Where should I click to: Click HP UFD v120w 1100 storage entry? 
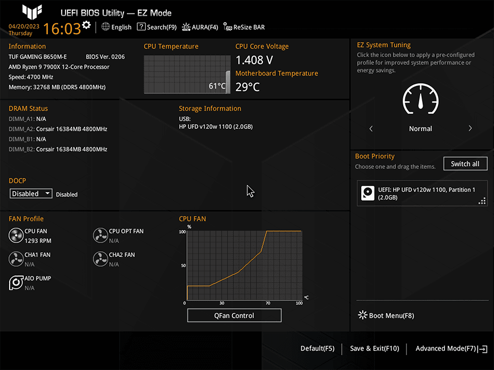pyautogui.click(x=216, y=127)
